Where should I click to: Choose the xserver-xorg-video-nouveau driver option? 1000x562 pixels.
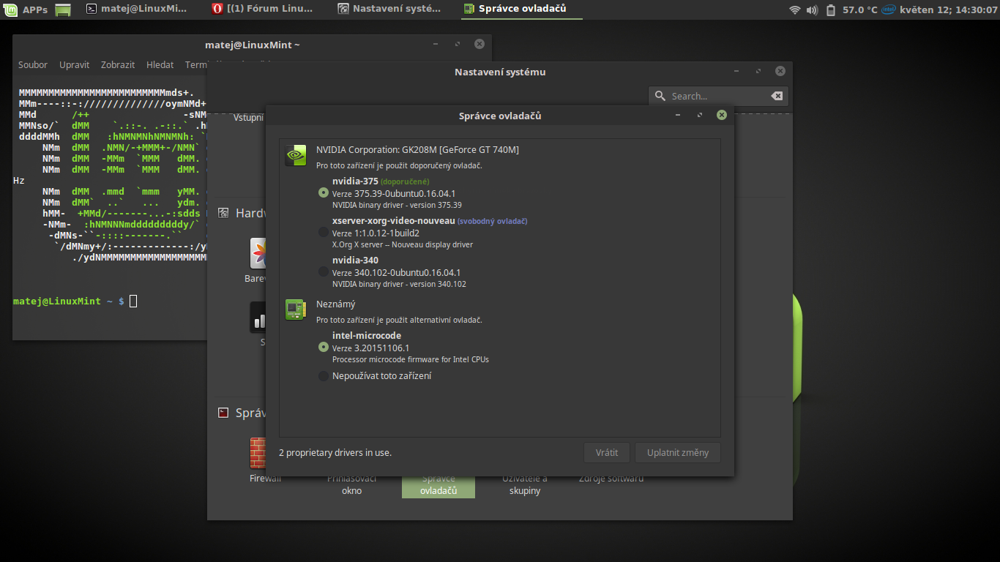324,232
